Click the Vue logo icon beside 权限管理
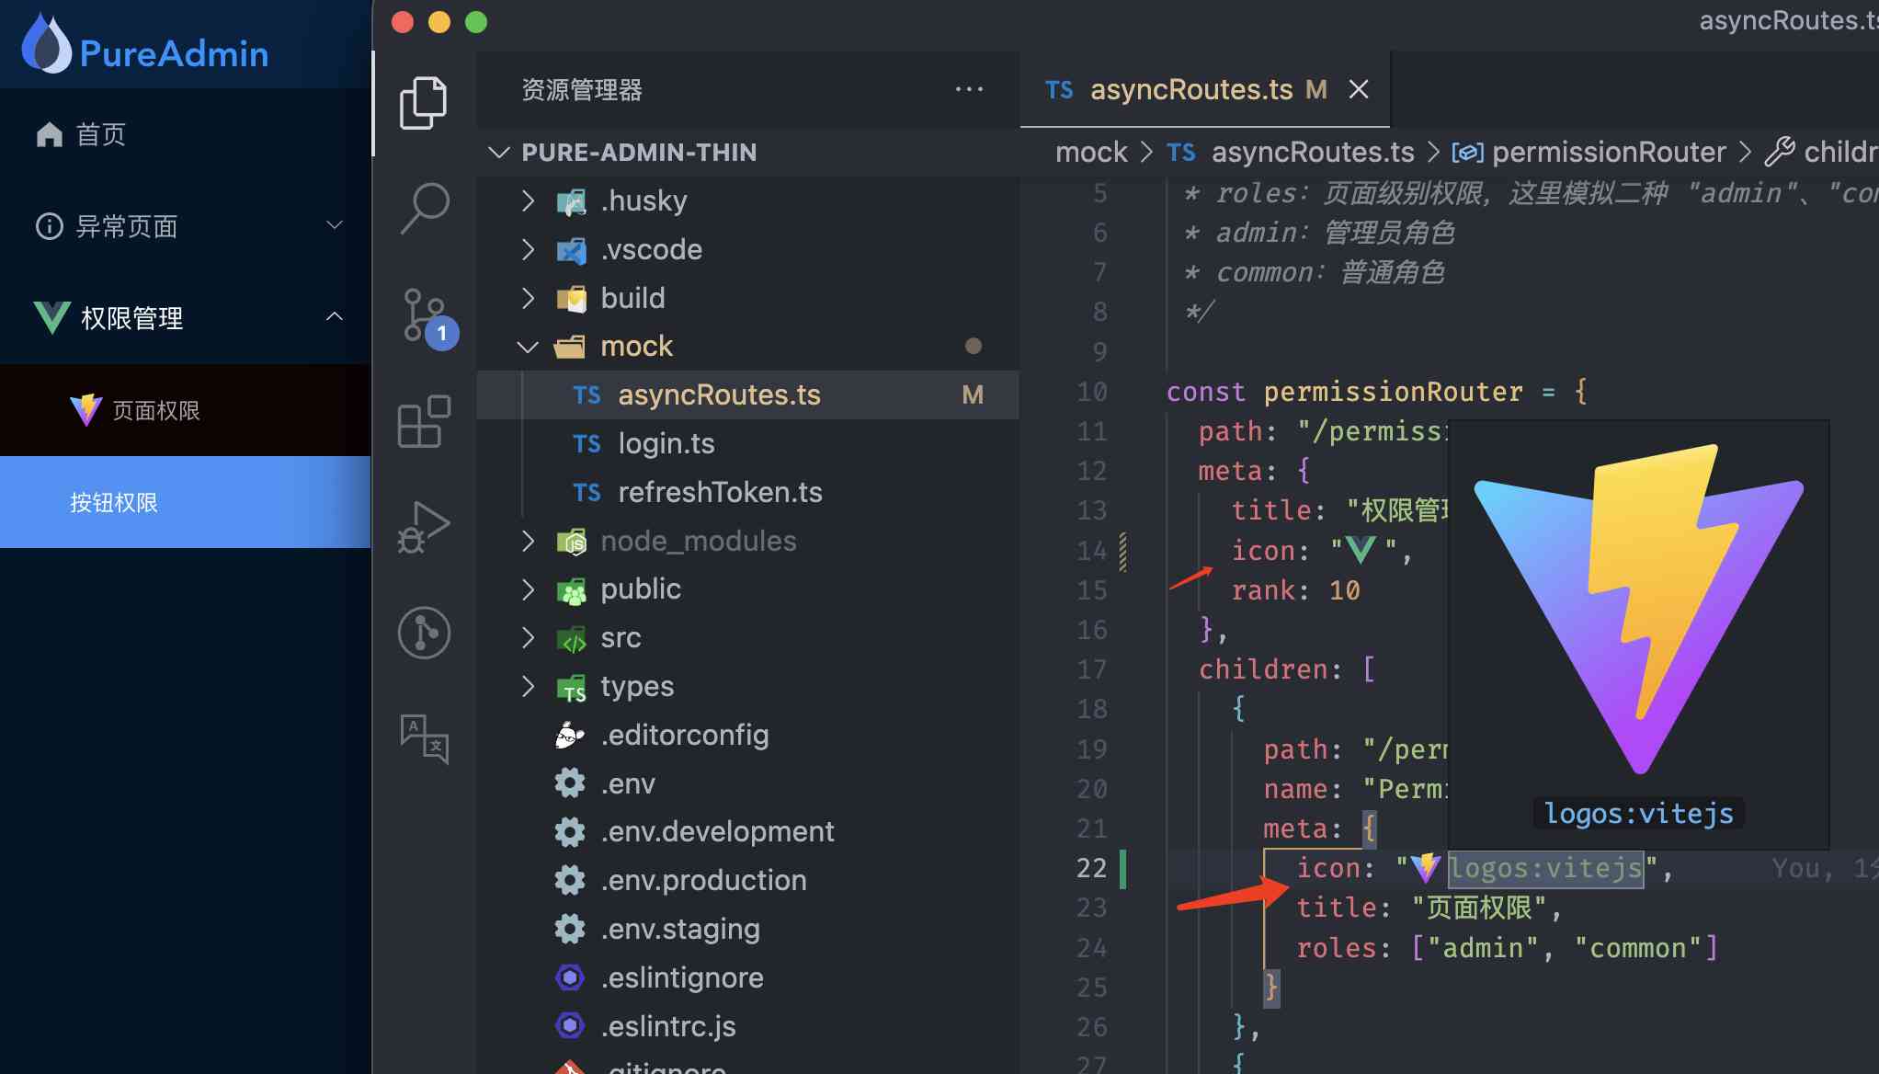This screenshot has height=1074, width=1879. click(51, 317)
